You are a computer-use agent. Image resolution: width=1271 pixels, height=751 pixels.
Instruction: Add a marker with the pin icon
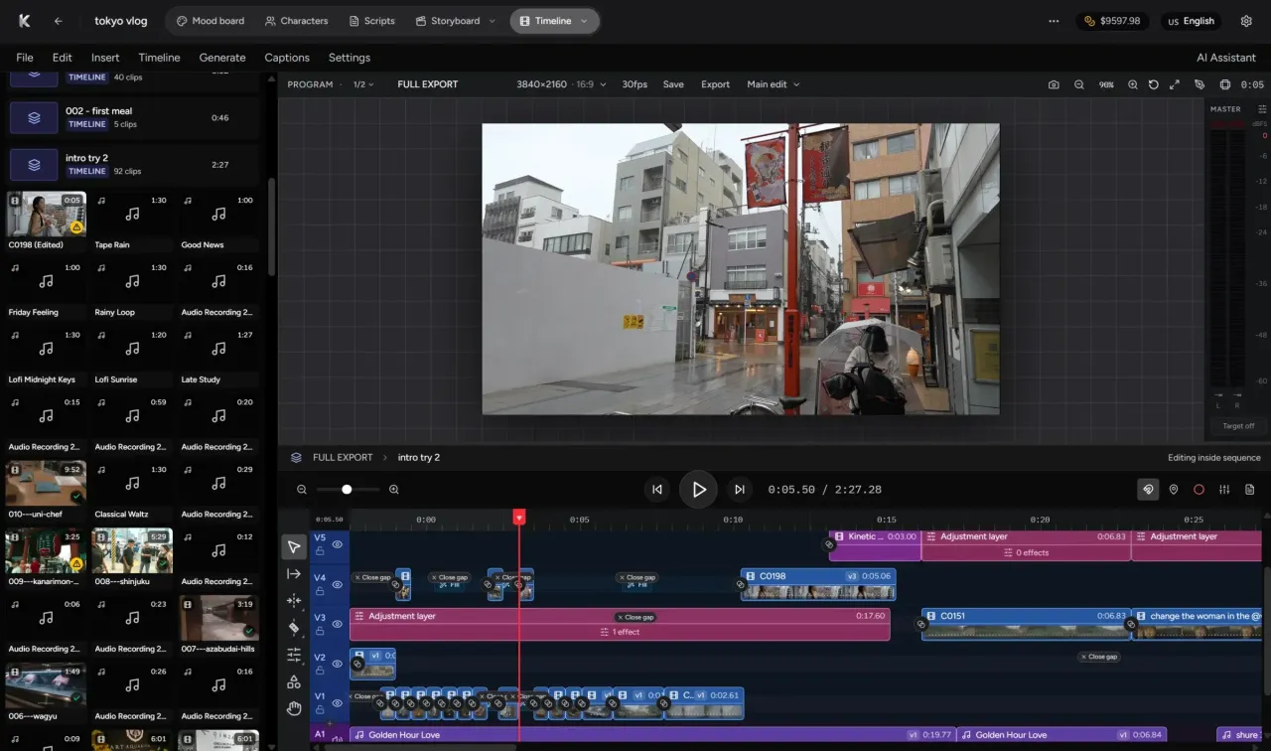point(1174,490)
